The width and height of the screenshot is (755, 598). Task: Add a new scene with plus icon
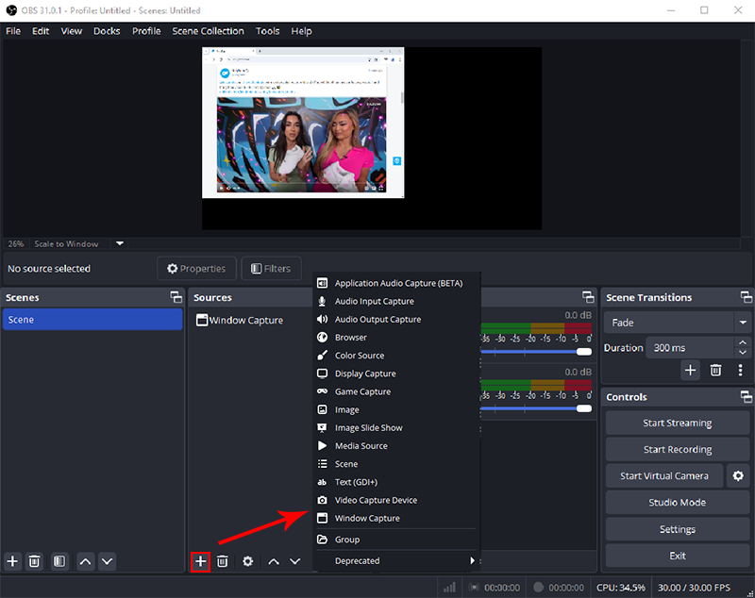(x=12, y=561)
